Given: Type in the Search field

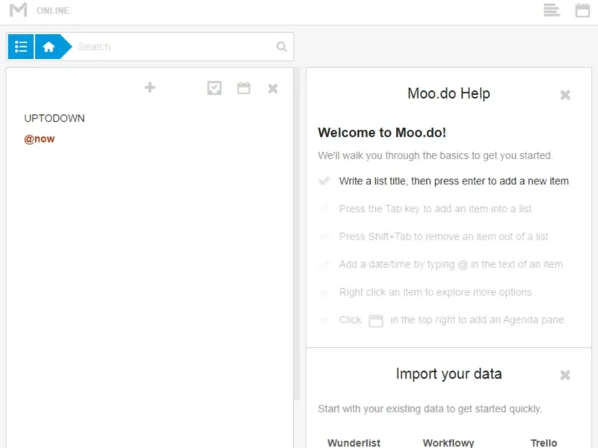Looking at the screenshot, I should 176,46.
